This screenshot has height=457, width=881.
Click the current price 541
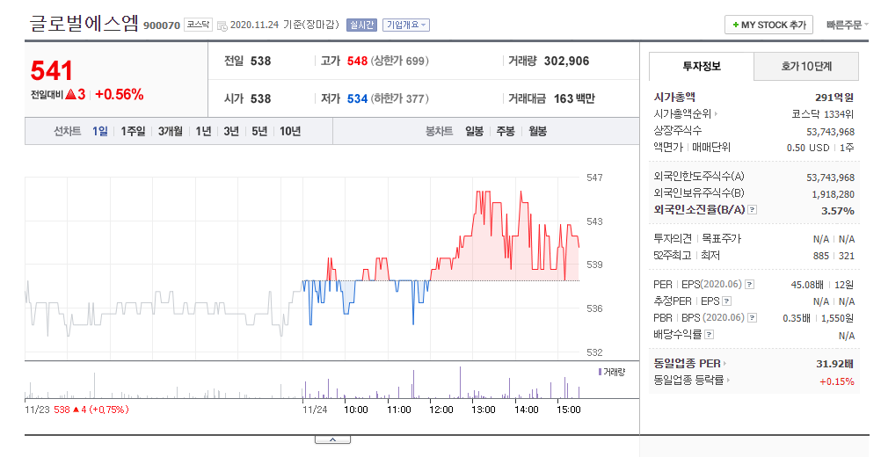tap(52, 70)
